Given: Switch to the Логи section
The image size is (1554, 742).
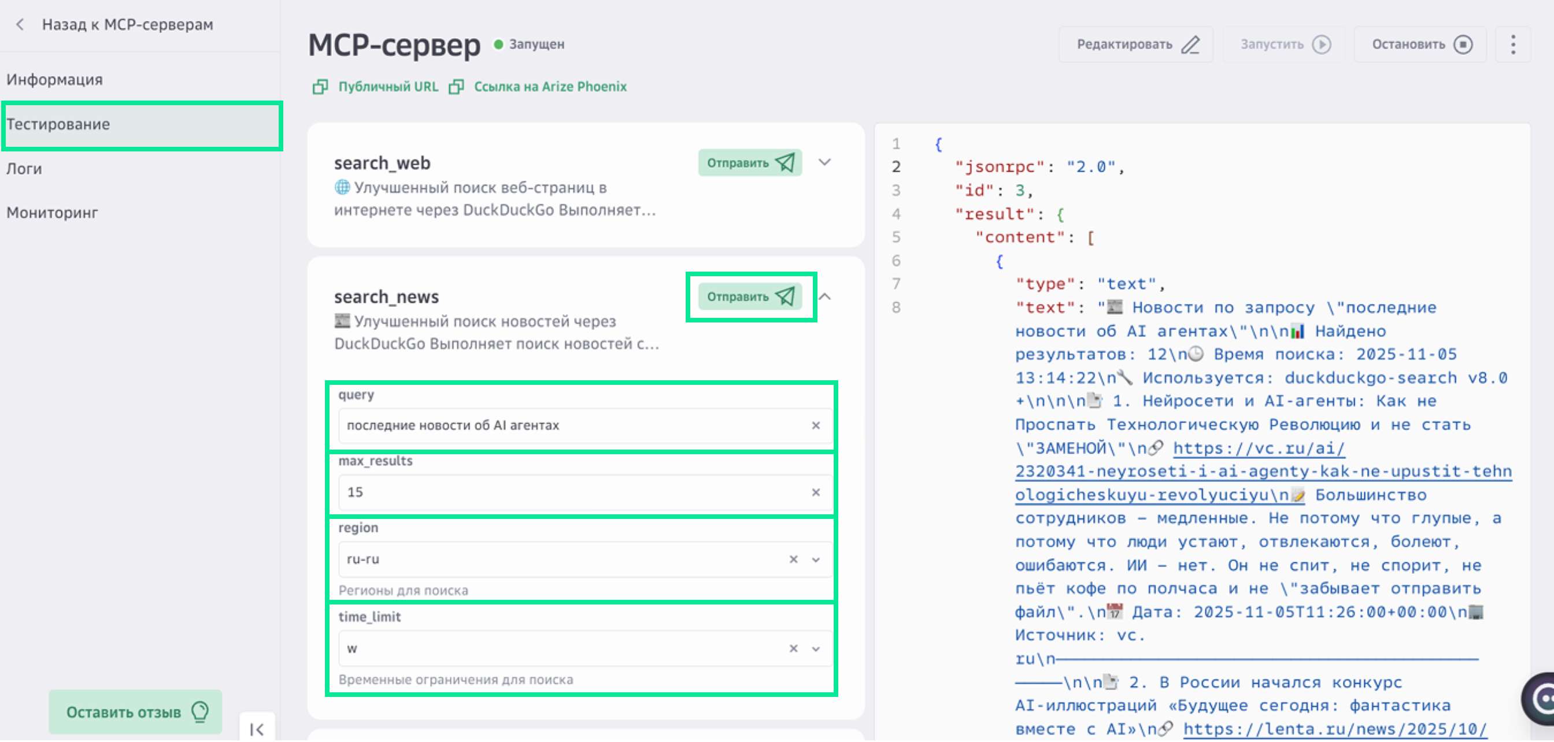Looking at the screenshot, I should 24,169.
